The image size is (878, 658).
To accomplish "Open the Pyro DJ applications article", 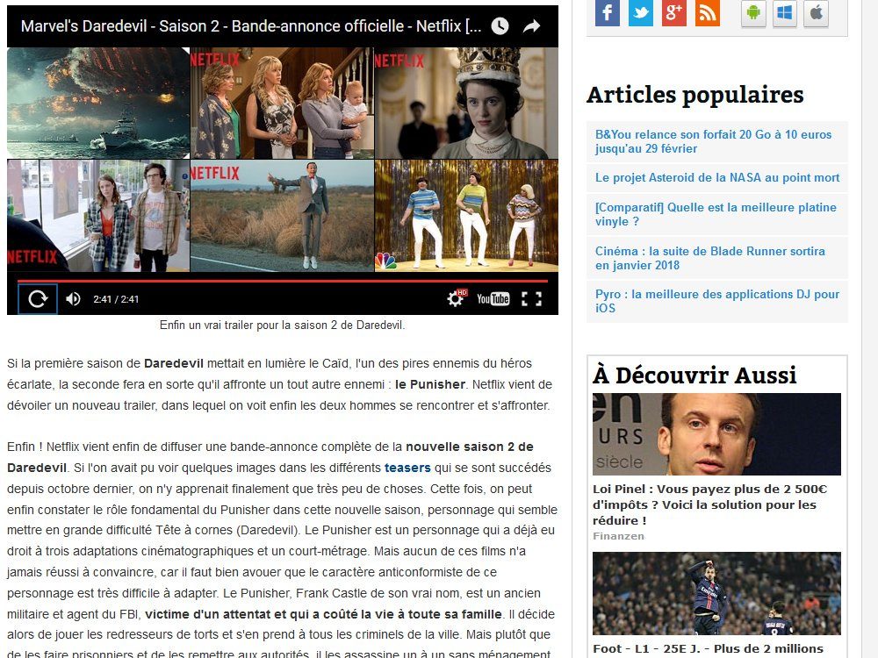I will (717, 301).
